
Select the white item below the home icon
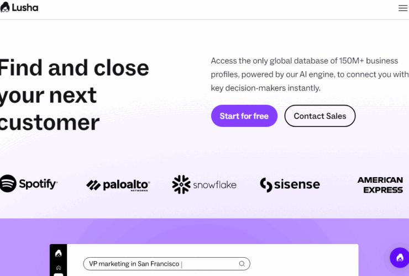(x=59, y=274)
